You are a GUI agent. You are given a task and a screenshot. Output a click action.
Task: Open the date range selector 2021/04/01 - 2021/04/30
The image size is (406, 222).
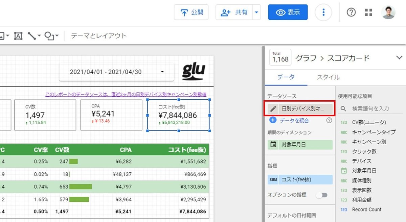[x=116, y=72]
